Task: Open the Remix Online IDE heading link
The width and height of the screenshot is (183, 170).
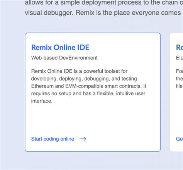Action: click(x=60, y=47)
